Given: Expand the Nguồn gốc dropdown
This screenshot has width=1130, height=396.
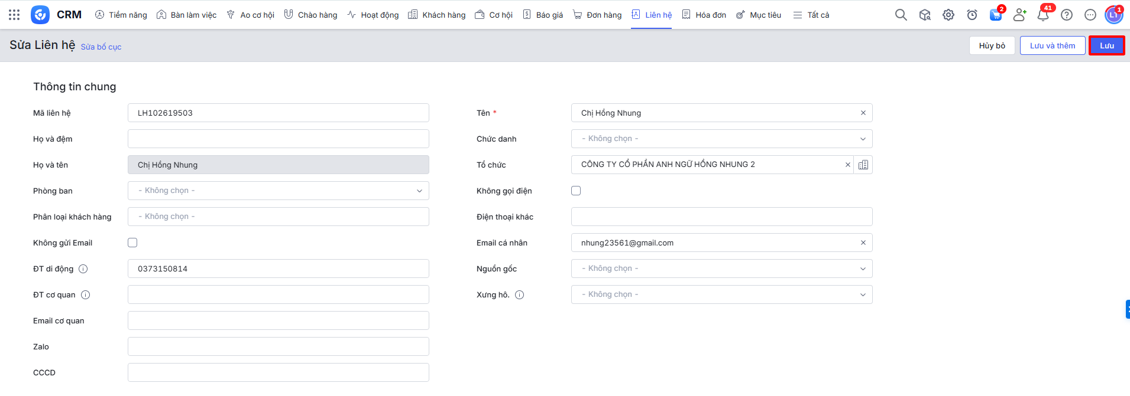Looking at the screenshot, I should click(x=721, y=269).
